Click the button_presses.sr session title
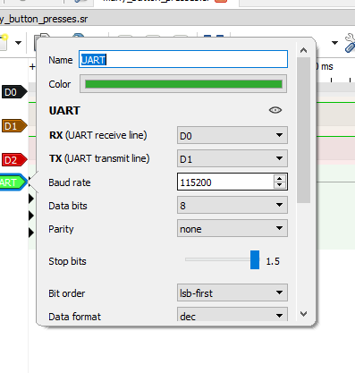355x373 pixels. coord(44,19)
